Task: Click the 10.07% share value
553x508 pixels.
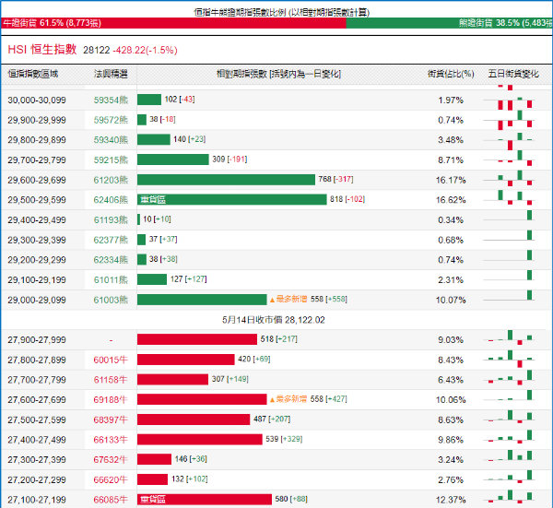Action: pos(451,301)
